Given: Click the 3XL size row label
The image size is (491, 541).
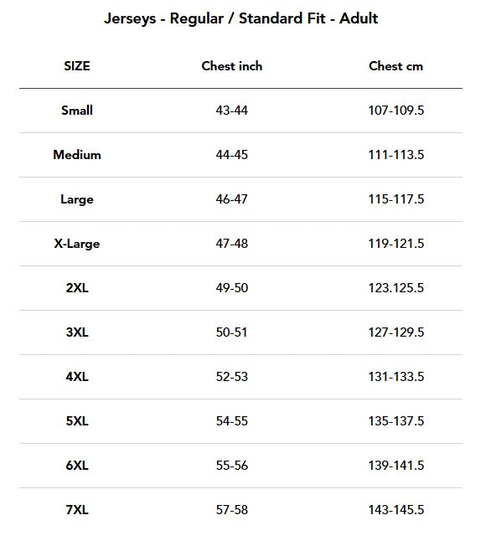Looking at the screenshot, I should (76, 332).
